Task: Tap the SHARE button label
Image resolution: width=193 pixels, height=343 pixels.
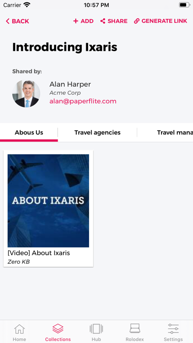Action: coord(118,21)
